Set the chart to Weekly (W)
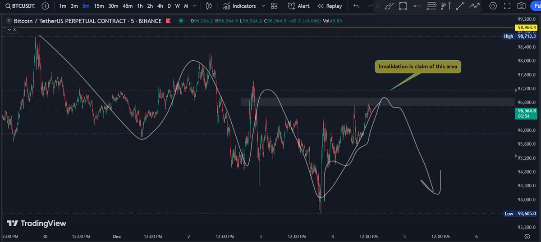The image size is (541, 242). (177, 6)
